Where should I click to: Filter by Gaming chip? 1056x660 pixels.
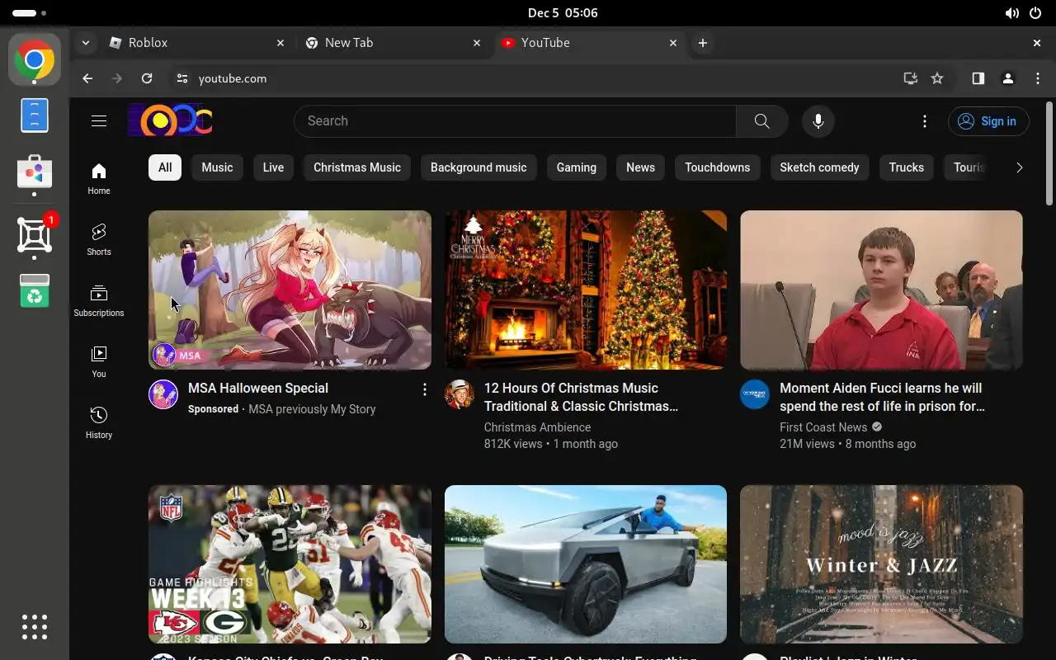577,167
